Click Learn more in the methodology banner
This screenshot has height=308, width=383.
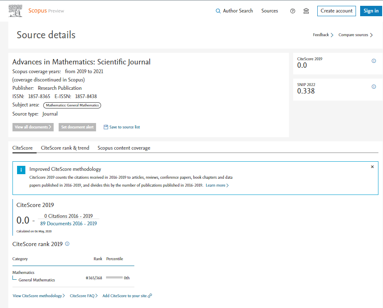tap(217, 185)
